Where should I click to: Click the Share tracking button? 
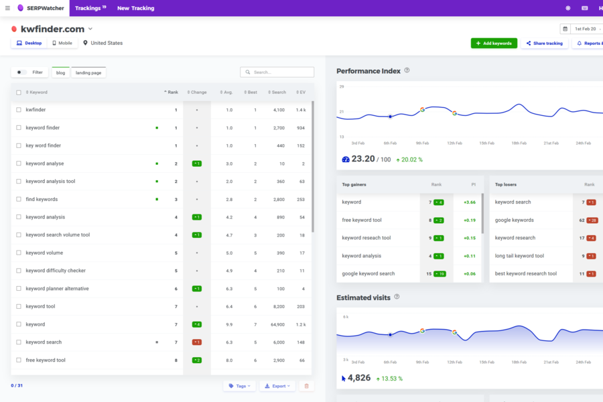tap(544, 43)
